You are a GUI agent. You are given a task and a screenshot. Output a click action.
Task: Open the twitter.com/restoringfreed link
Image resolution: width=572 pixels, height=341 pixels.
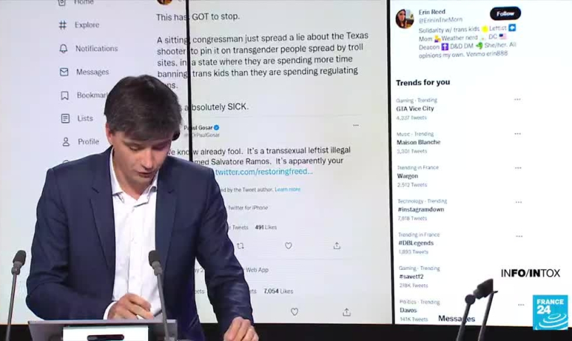pyautogui.click(x=263, y=171)
